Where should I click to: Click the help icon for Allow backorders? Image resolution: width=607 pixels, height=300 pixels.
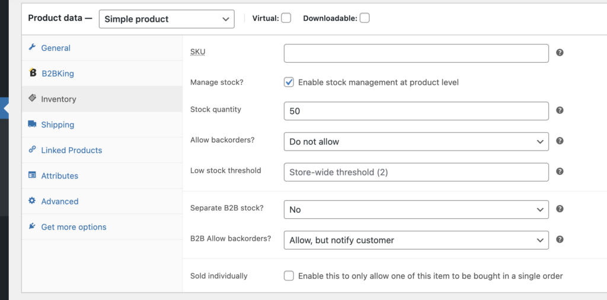(560, 141)
